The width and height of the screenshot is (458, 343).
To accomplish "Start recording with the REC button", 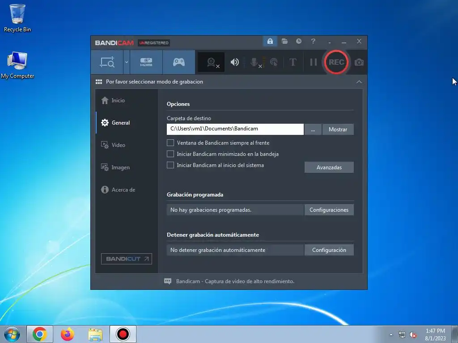I will click(336, 62).
